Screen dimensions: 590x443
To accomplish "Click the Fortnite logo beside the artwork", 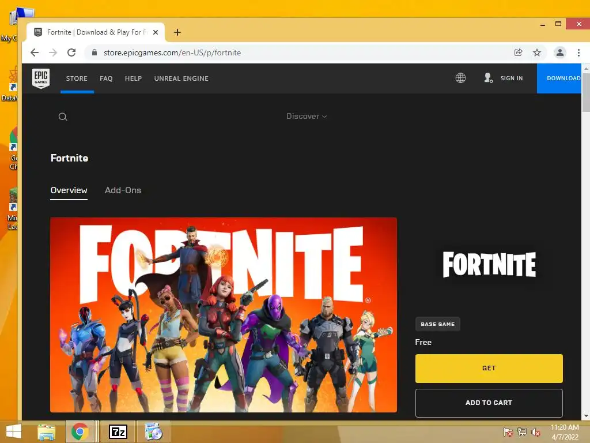I will [x=489, y=264].
